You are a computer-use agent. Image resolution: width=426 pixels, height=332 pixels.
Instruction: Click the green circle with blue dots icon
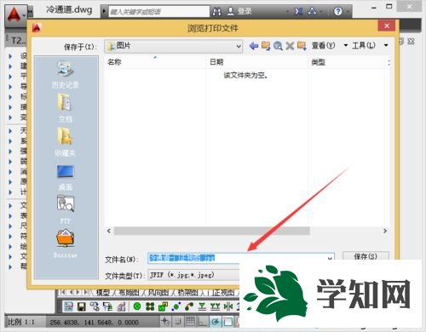point(176,306)
